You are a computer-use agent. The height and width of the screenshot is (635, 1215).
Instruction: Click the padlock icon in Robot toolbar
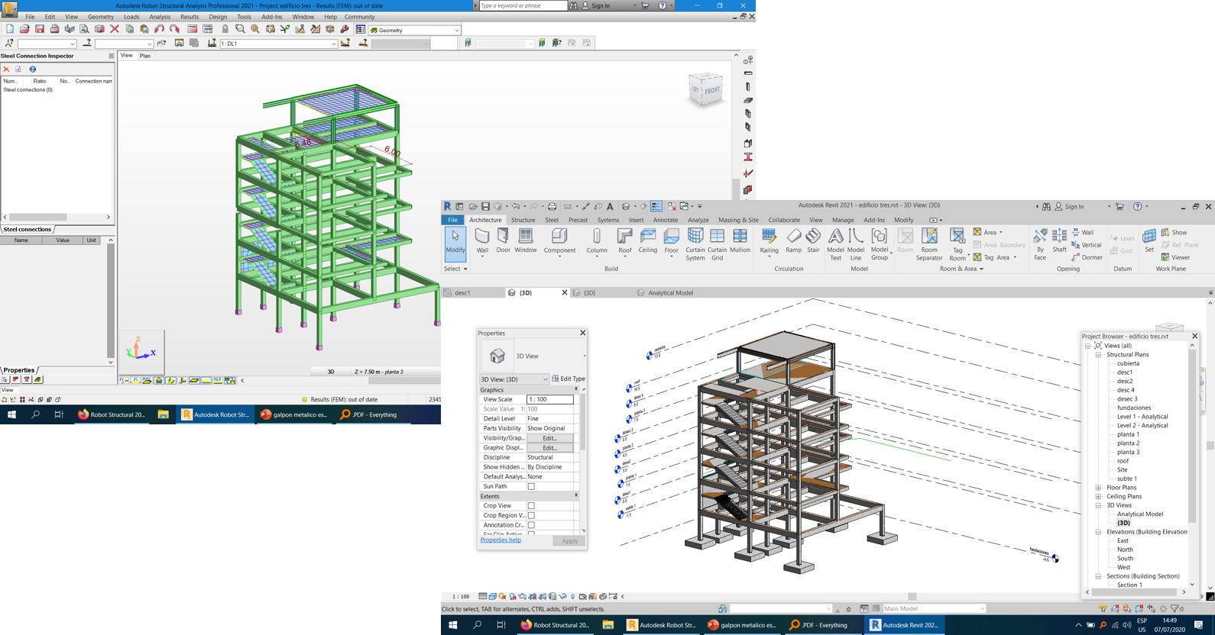click(225, 29)
